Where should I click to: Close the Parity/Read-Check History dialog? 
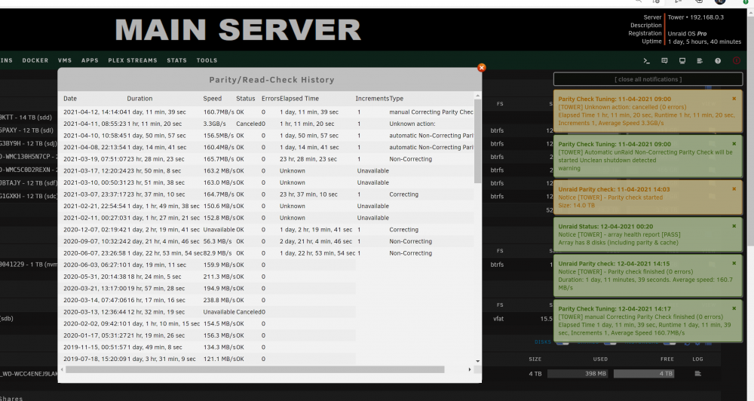481,68
